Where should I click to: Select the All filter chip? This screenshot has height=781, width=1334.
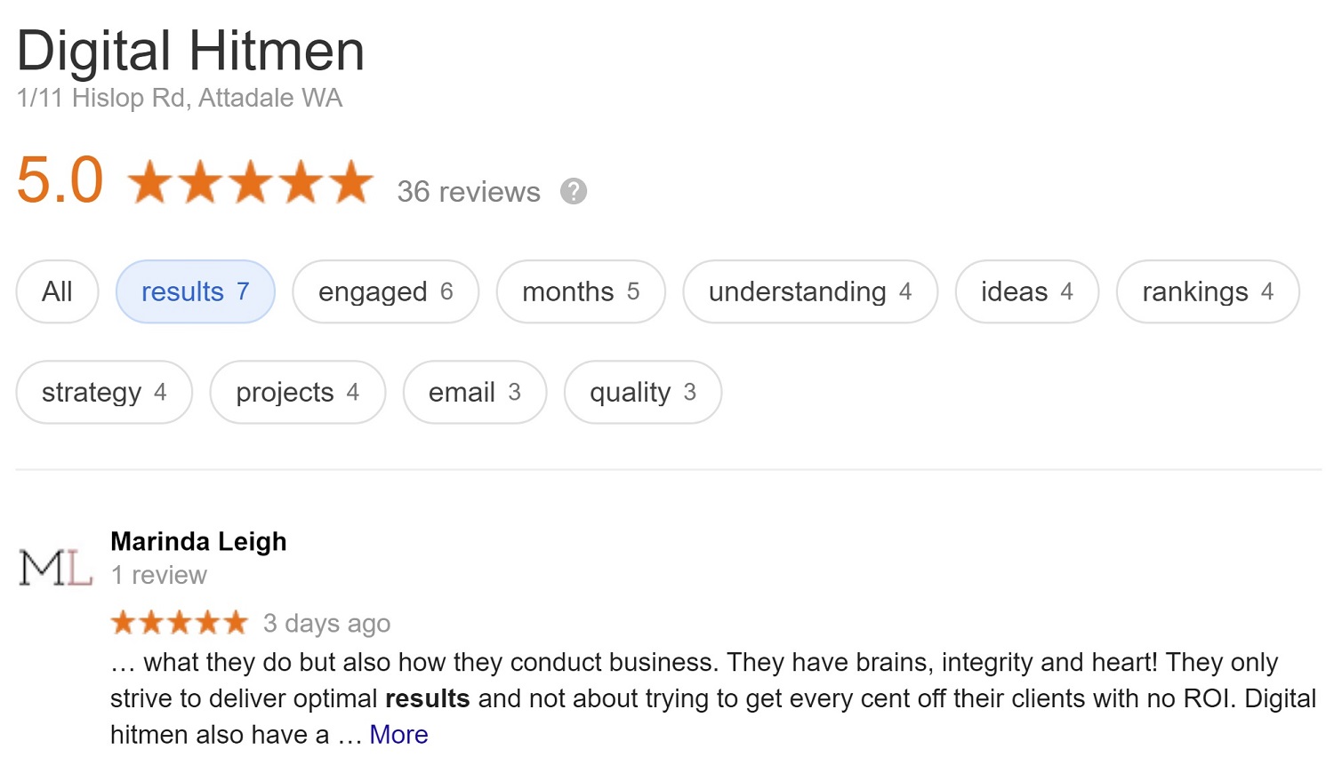[x=57, y=291]
